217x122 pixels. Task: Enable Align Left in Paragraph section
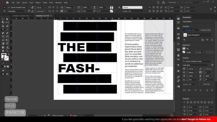184,102
